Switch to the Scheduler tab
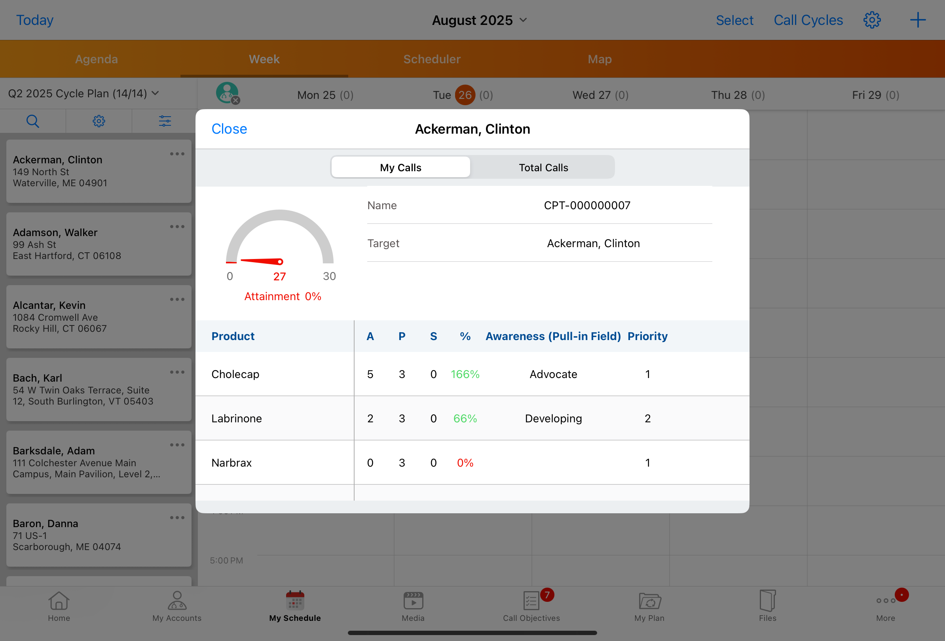 [431, 59]
